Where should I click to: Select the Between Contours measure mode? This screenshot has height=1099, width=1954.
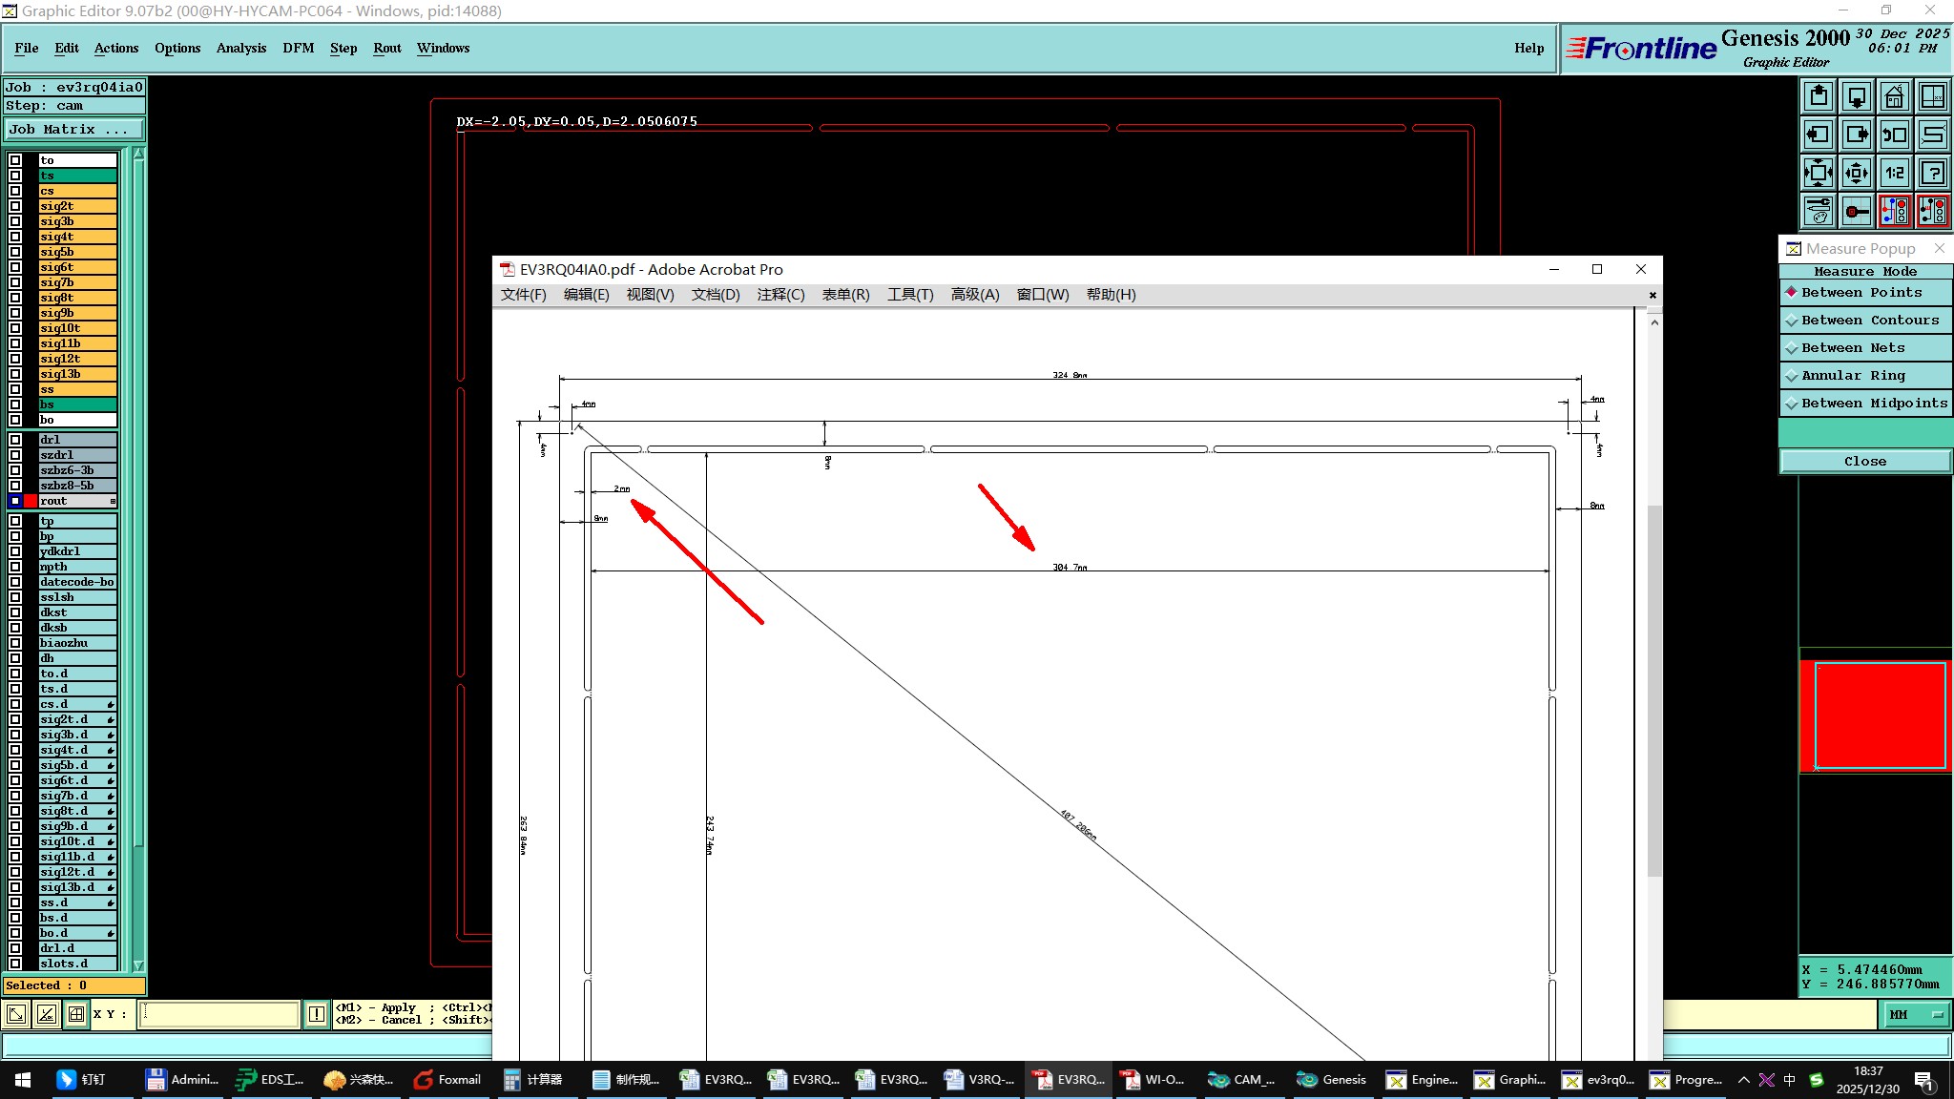click(1869, 321)
